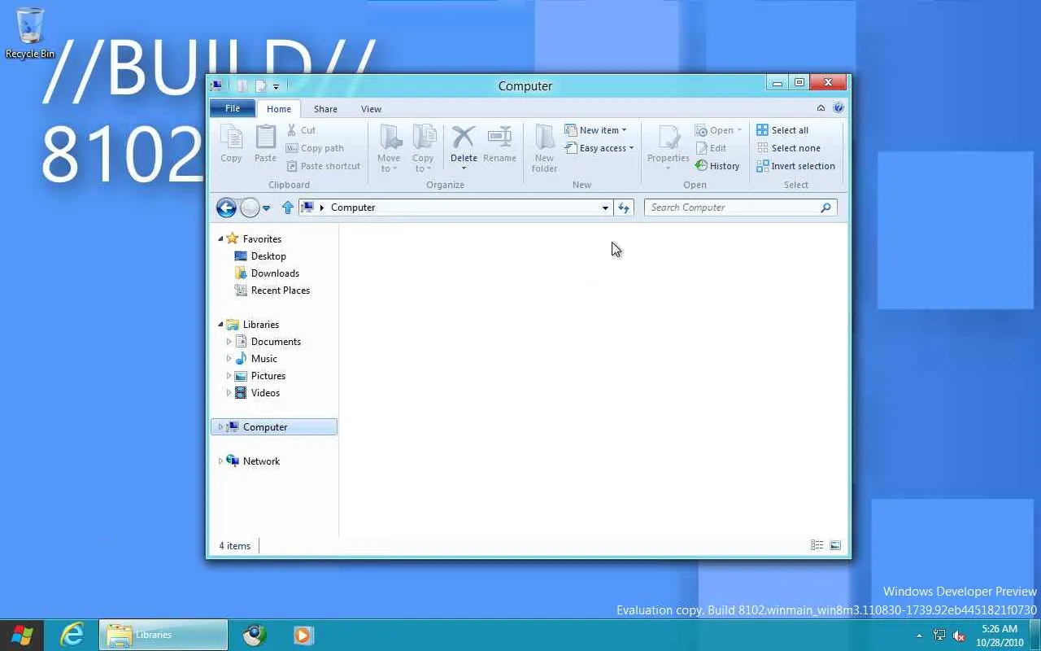Open the Open dropdown in the ribbon
Screen dimensions: 1041x651
point(739,130)
